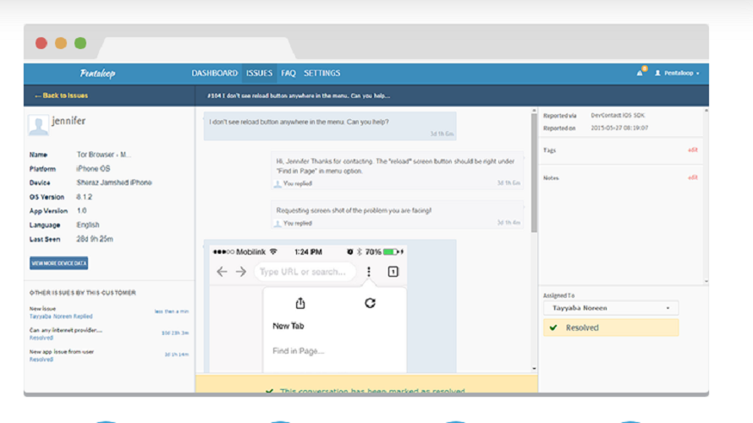Go Back to Issues link
Screen dimensions: 753x423
tap(61, 96)
